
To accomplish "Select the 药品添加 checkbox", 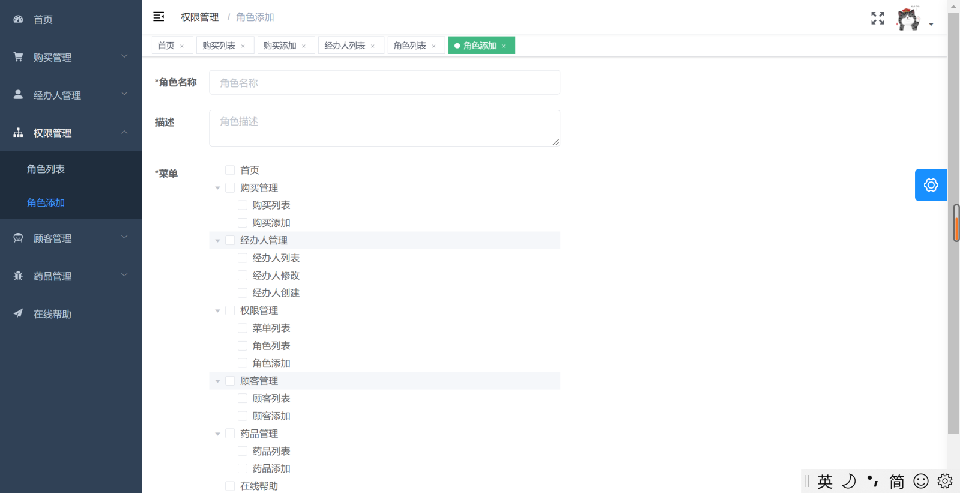I will coord(243,468).
